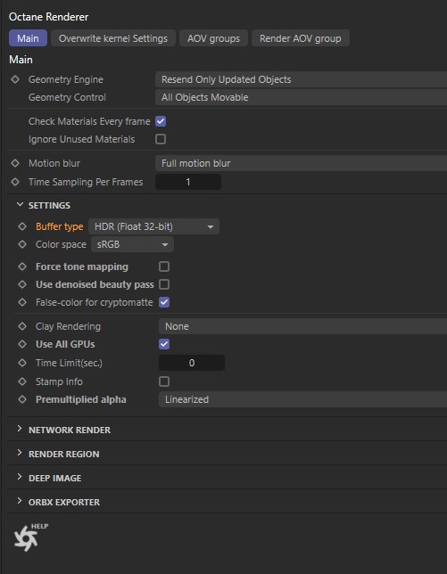Collapse the SETTINGS section

pyautogui.click(x=20, y=205)
